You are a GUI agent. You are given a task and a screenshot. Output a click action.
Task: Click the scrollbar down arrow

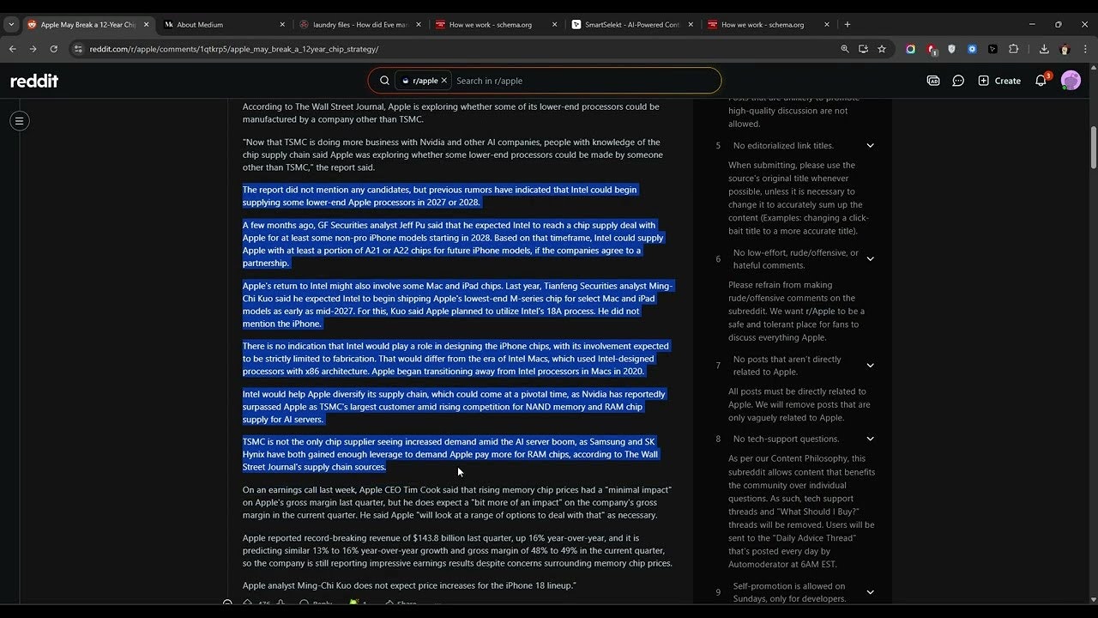point(1093,600)
